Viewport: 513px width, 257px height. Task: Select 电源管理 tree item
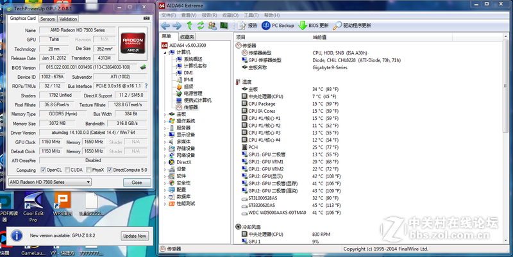click(x=189, y=94)
